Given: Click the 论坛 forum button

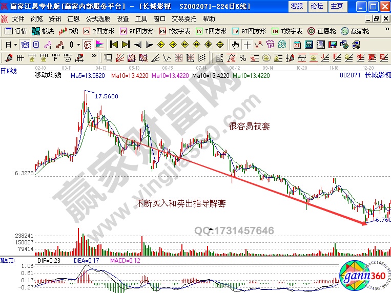Looking at the screenshot, I should pyautogui.click(x=317, y=6).
